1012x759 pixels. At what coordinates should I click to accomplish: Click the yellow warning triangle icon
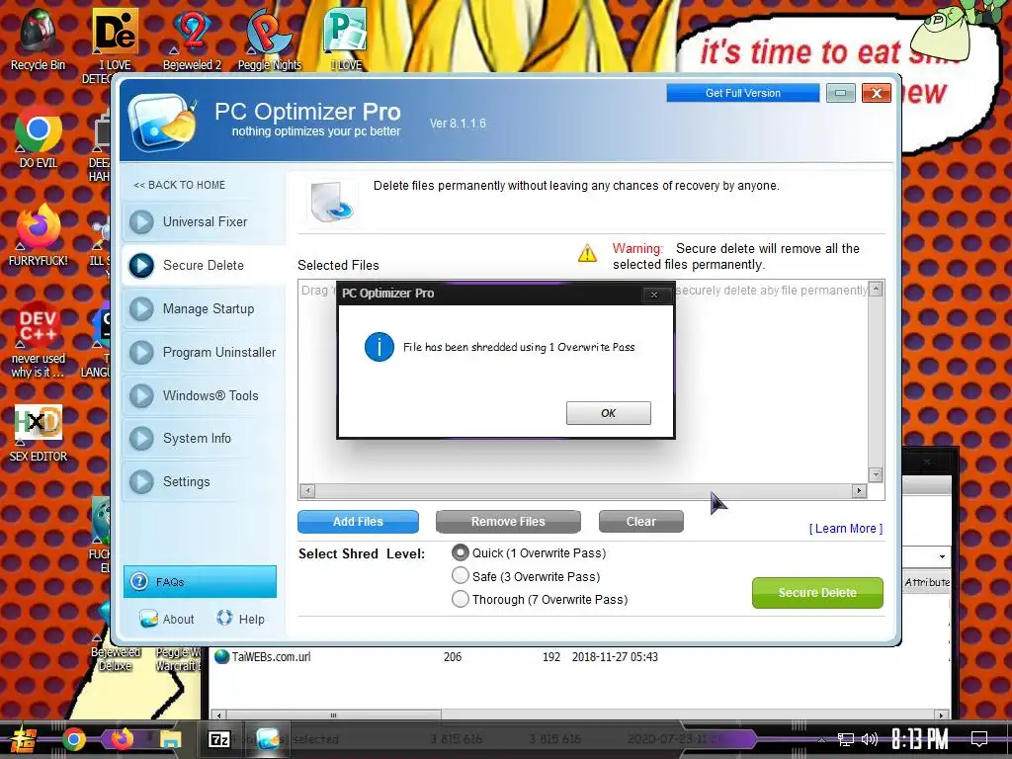[x=587, y=253]
